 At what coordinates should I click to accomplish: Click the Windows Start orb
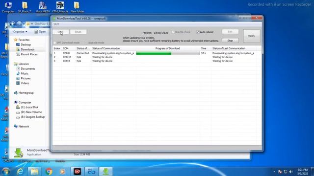pos(5,172)
